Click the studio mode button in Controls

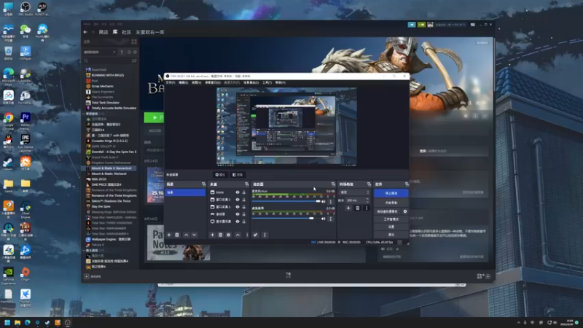pyautogui.click(x=391, y=219)
